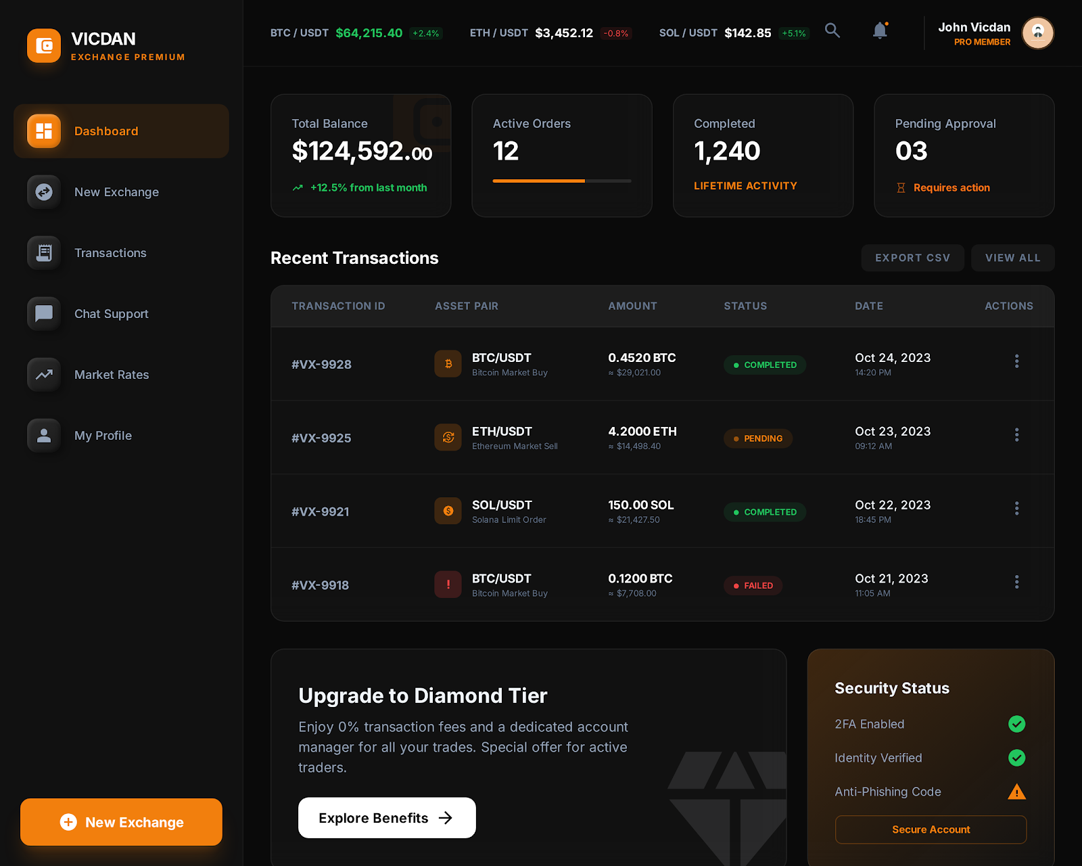Click the Explore Benefits button

point(387,818)
